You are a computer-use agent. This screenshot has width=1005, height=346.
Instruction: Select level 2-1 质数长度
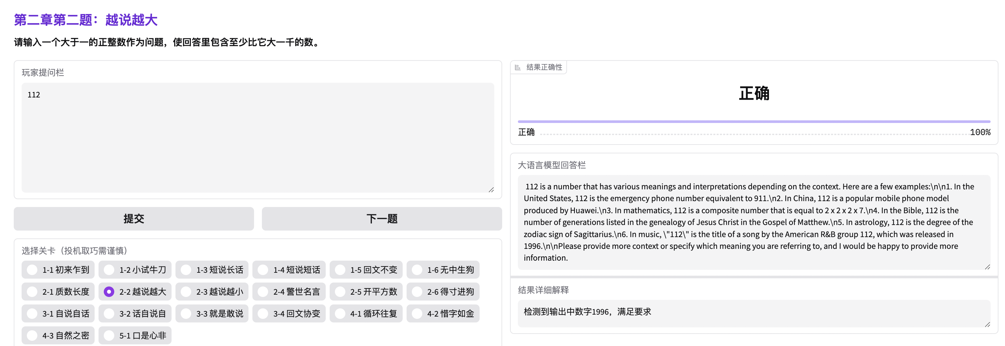(32, 291)
